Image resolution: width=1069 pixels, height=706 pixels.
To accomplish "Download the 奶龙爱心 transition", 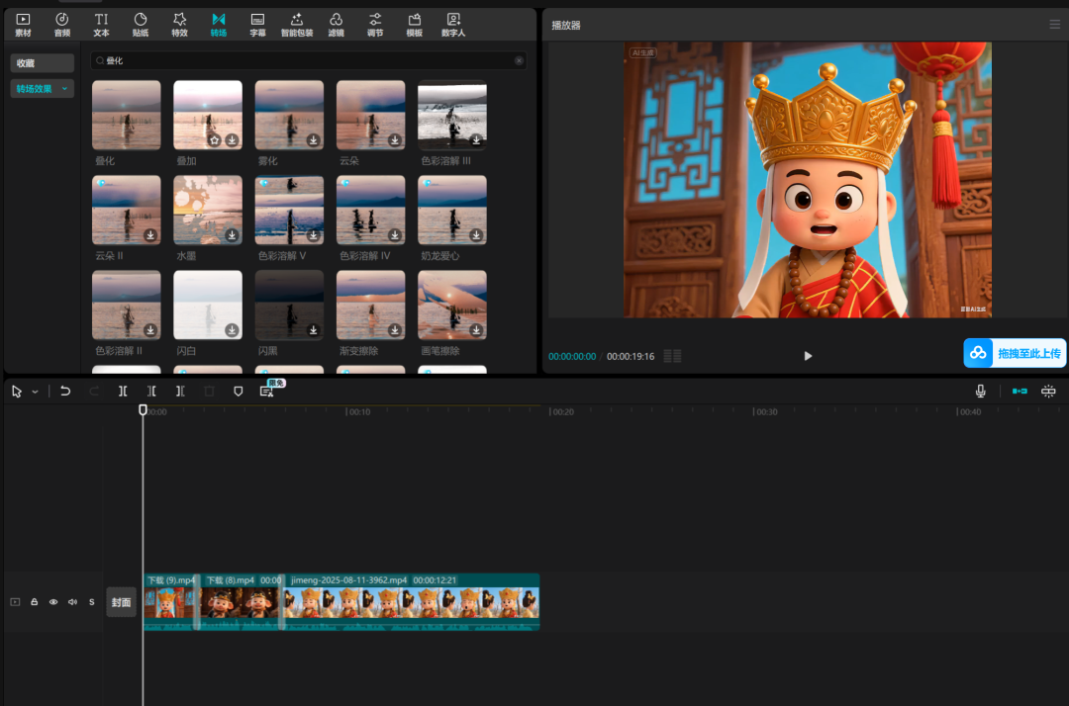I will click(x=476, y=235).
